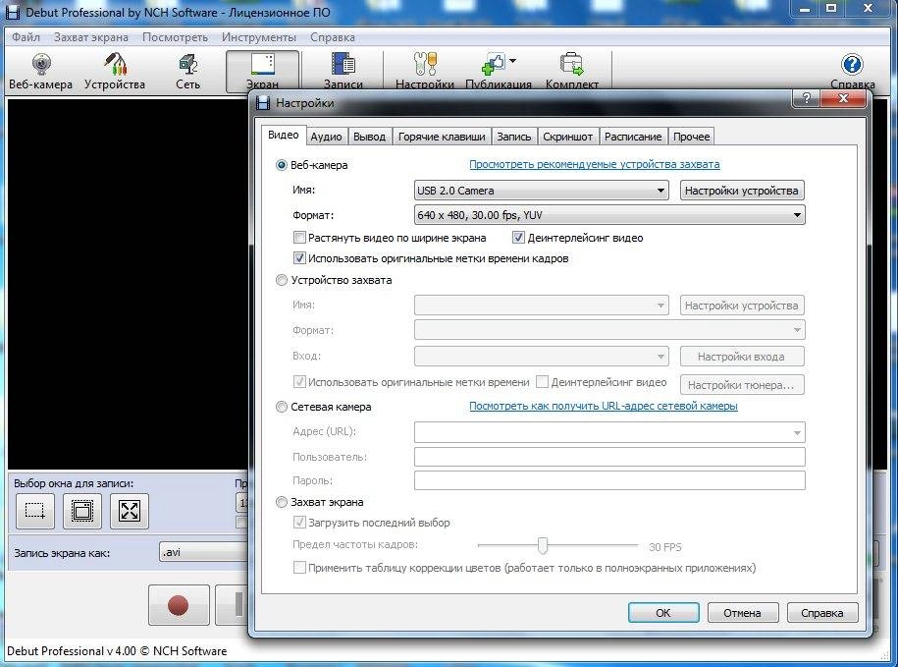Close the Настройки dialog with X
Image resolution: width=898 pixels, height=667 pixels.
843,98
